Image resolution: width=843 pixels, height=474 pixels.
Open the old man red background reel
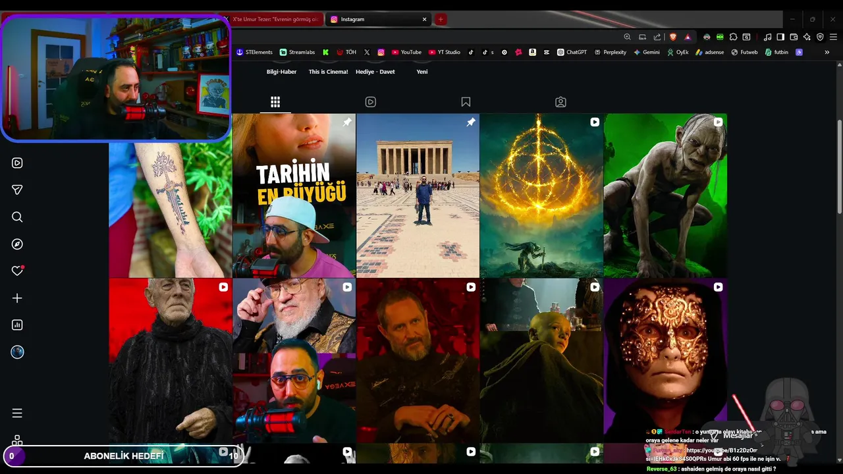coord(171,360)
